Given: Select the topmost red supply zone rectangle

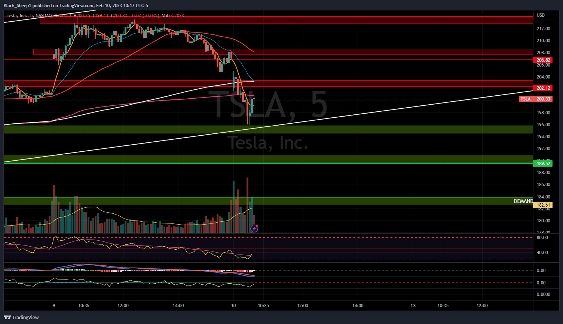Looking at the screenshot, I should tap(286, 20).
